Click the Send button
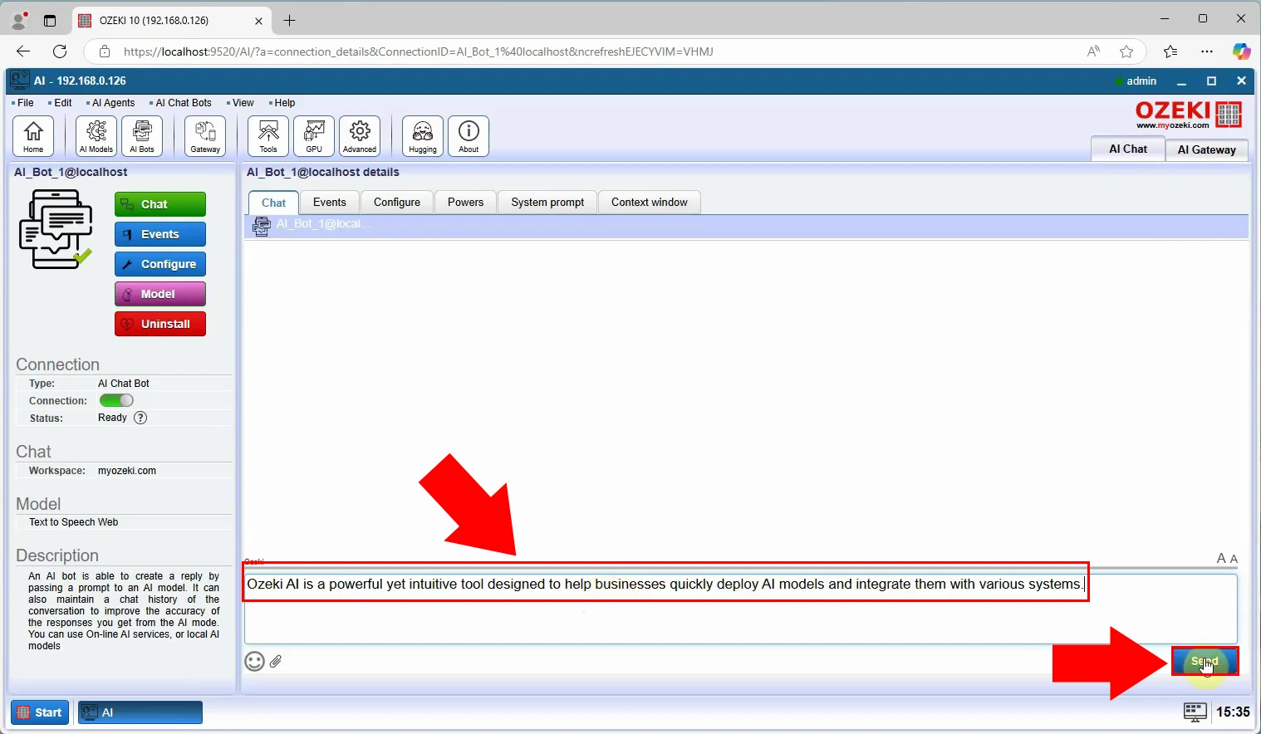This screenshot has height=734, width=1261. point(1205,661)
